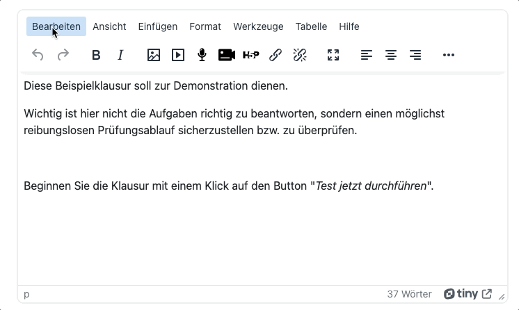Start audio recording with microphone icon
The height and width of the screenshot is (310, 519).
coord(202,55)
